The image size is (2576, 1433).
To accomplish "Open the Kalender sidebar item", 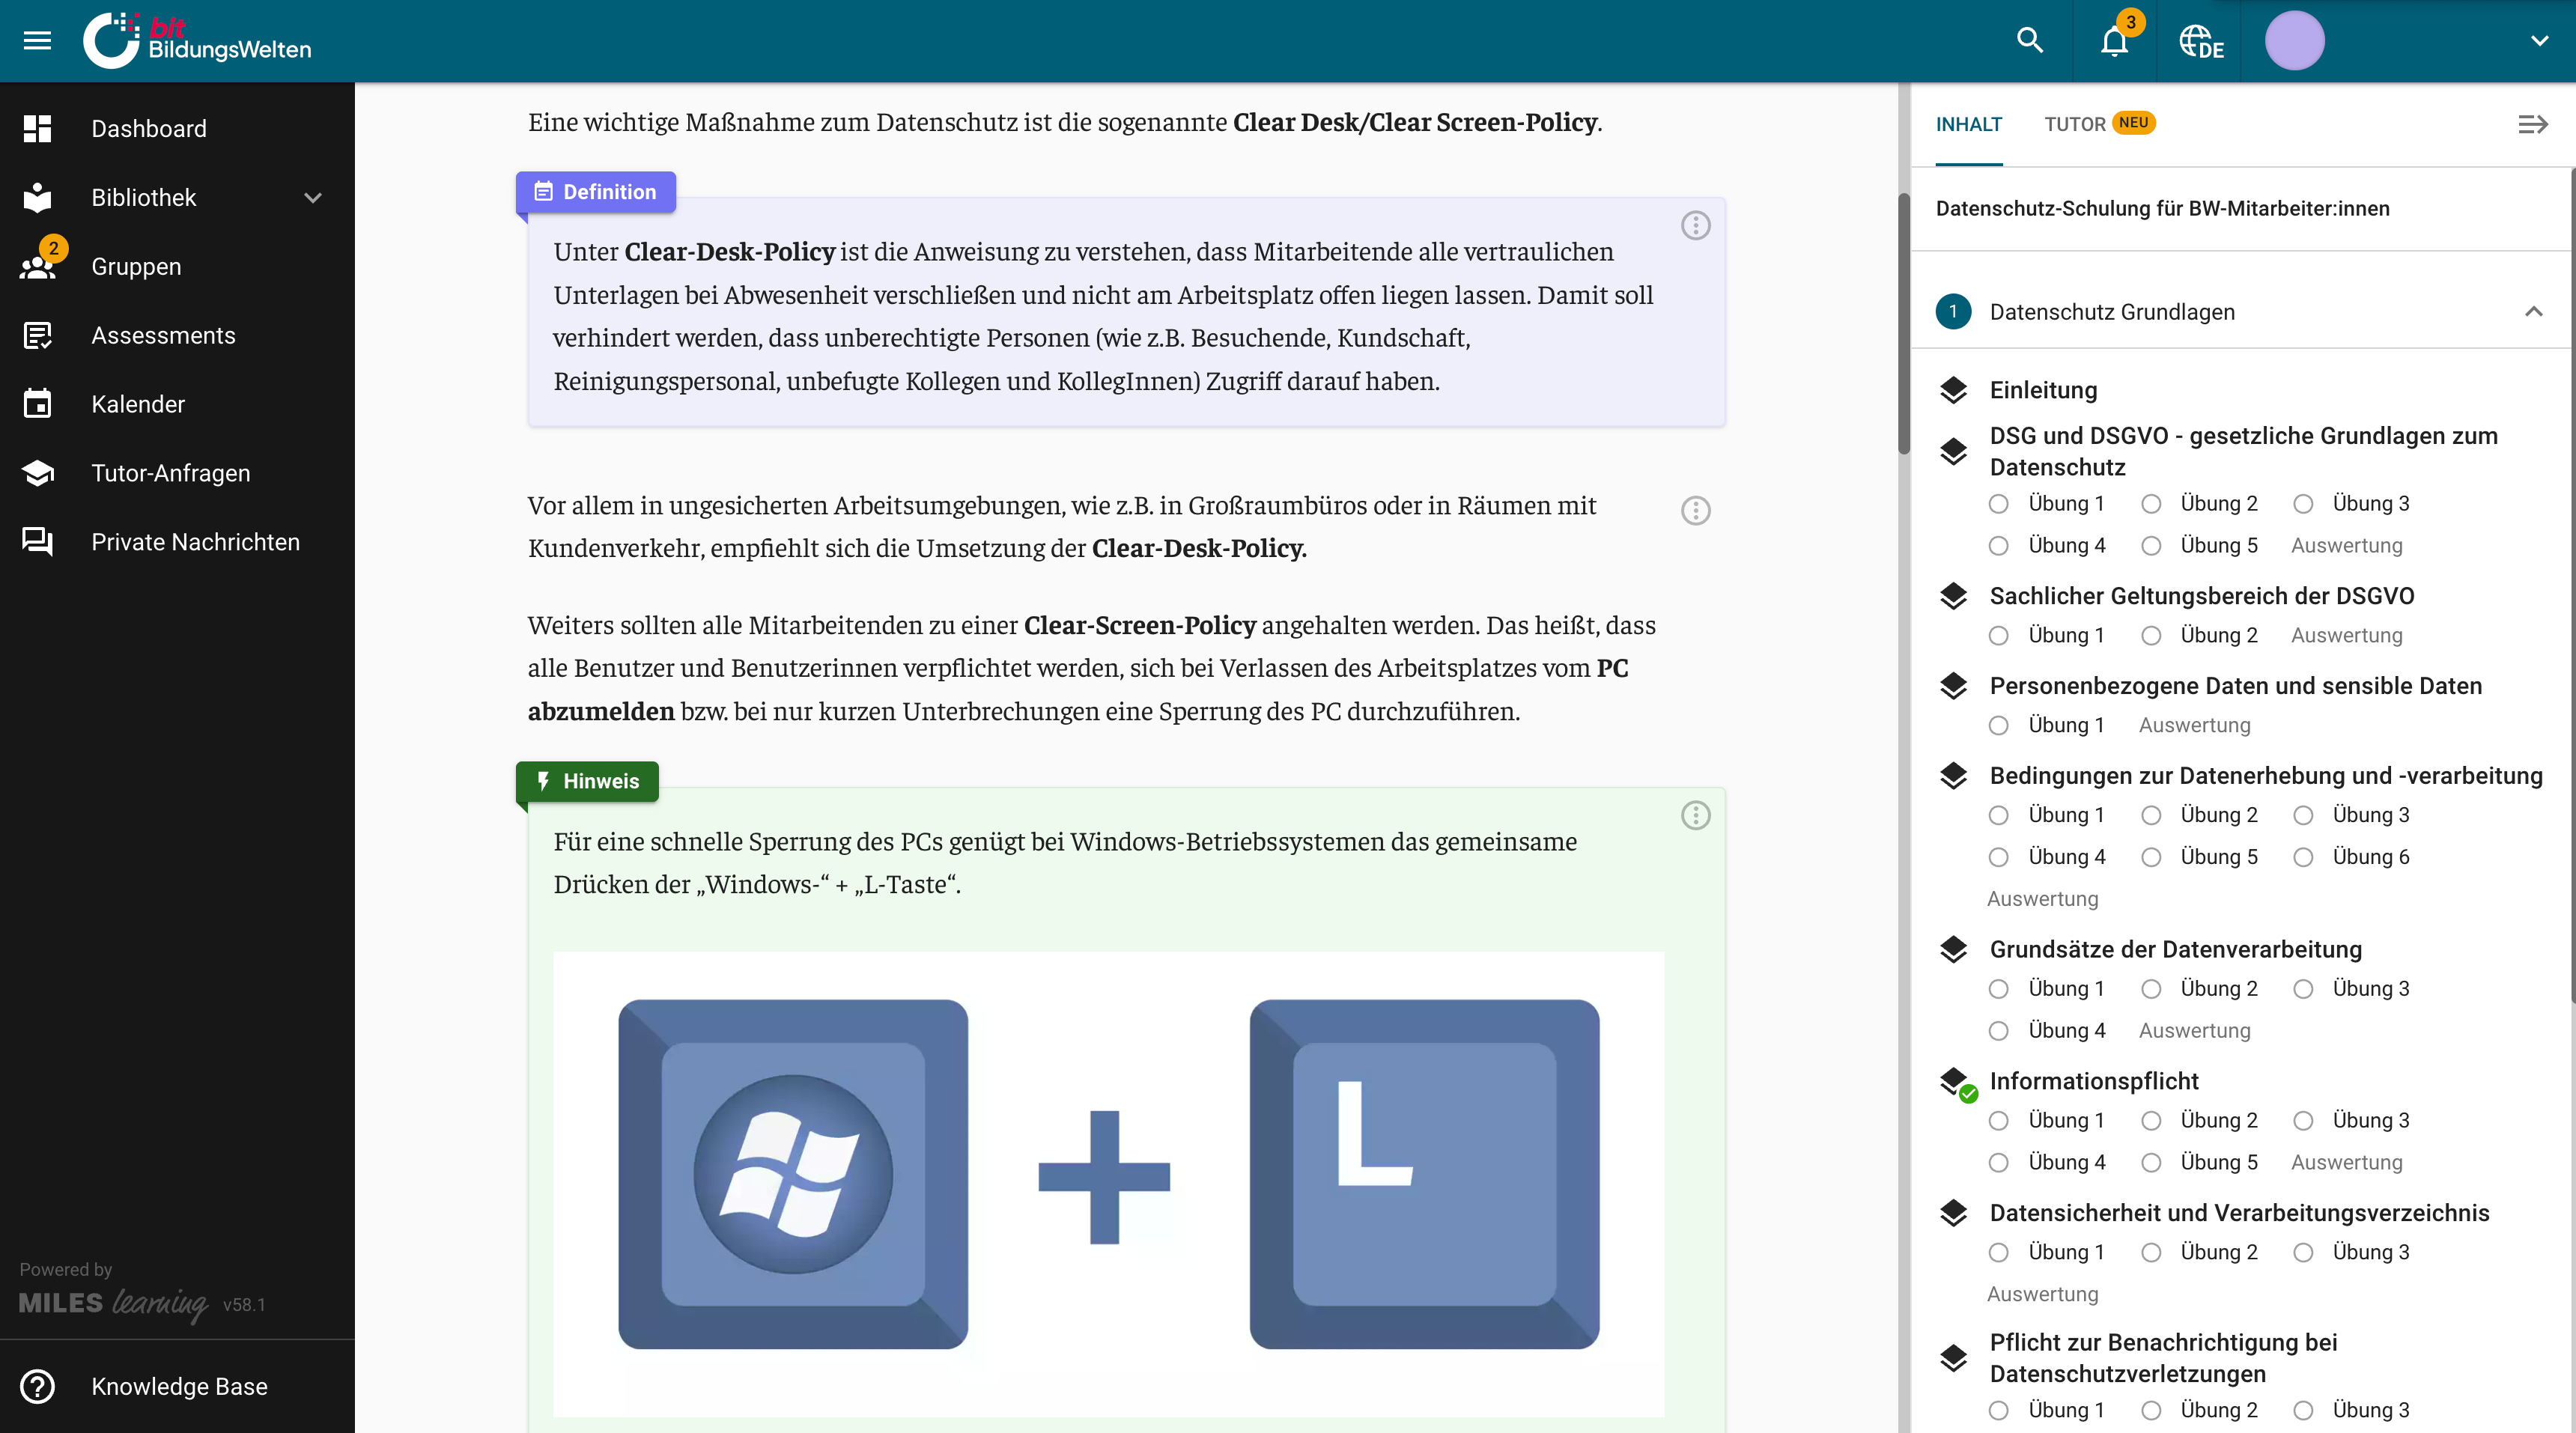I will (x=138, y=404).
